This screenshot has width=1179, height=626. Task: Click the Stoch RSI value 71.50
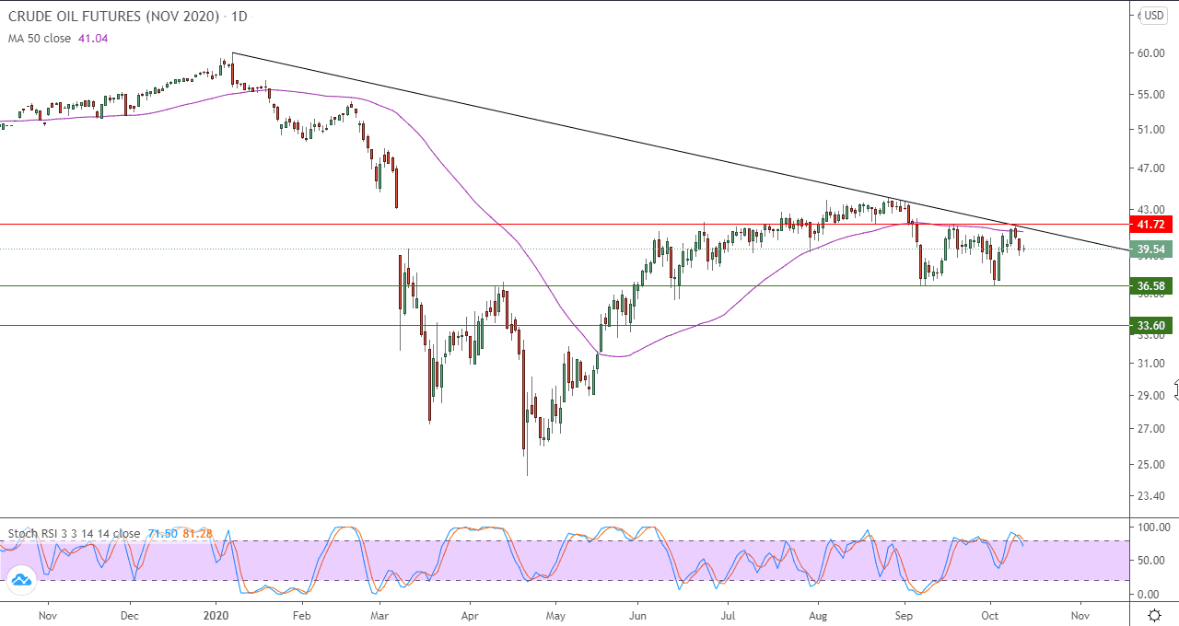pos(162,533)
